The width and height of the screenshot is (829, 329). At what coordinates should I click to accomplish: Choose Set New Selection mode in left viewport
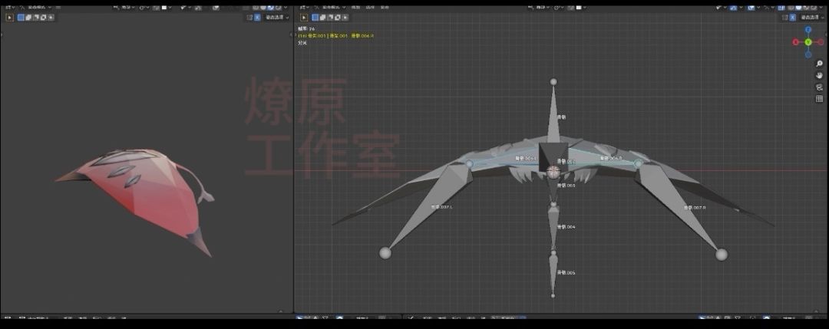21,18
